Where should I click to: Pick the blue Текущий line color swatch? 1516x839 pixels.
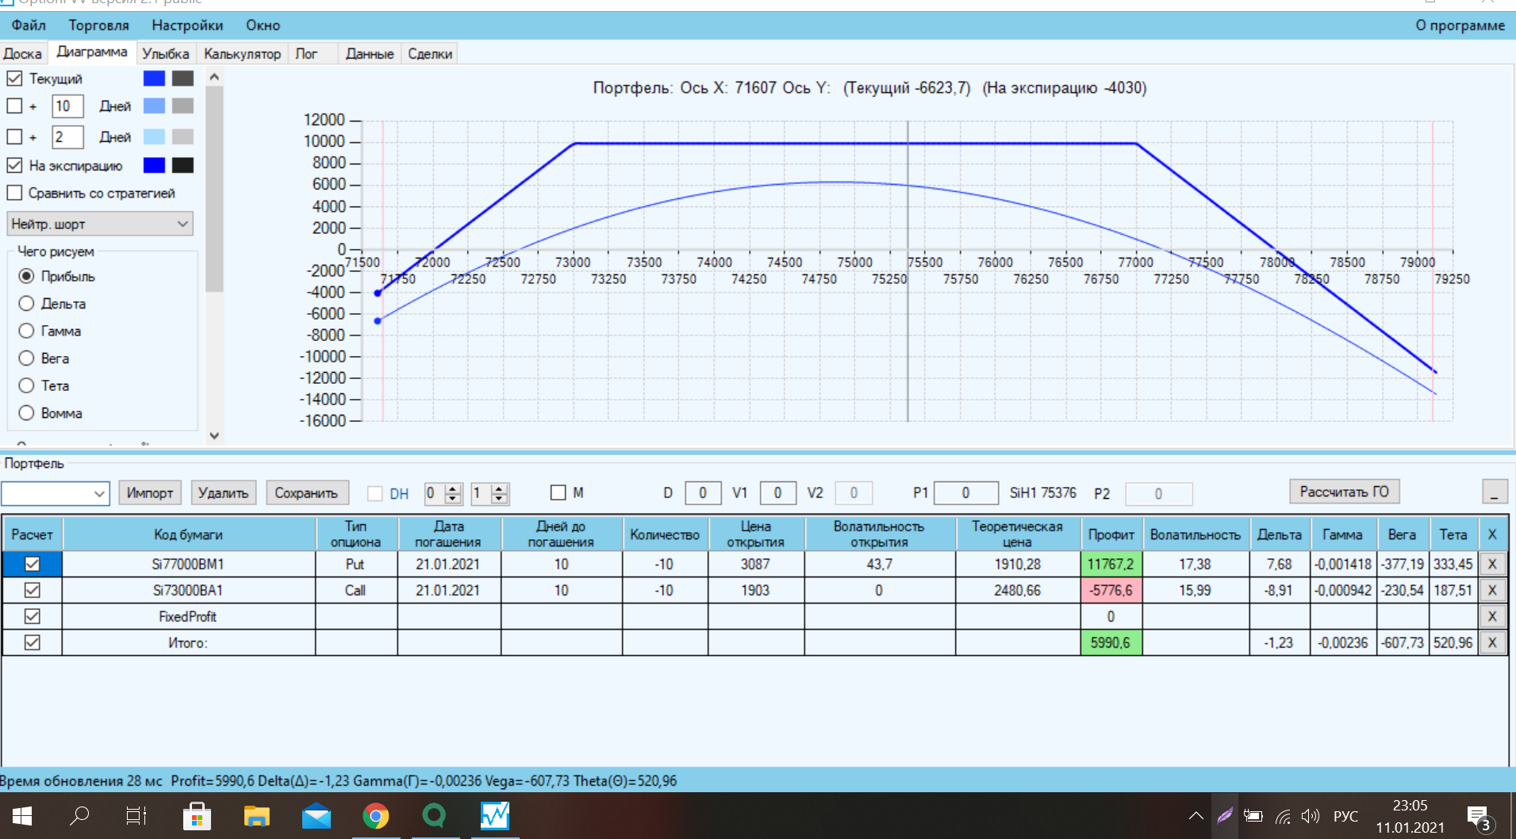click(x=154, y=79)
